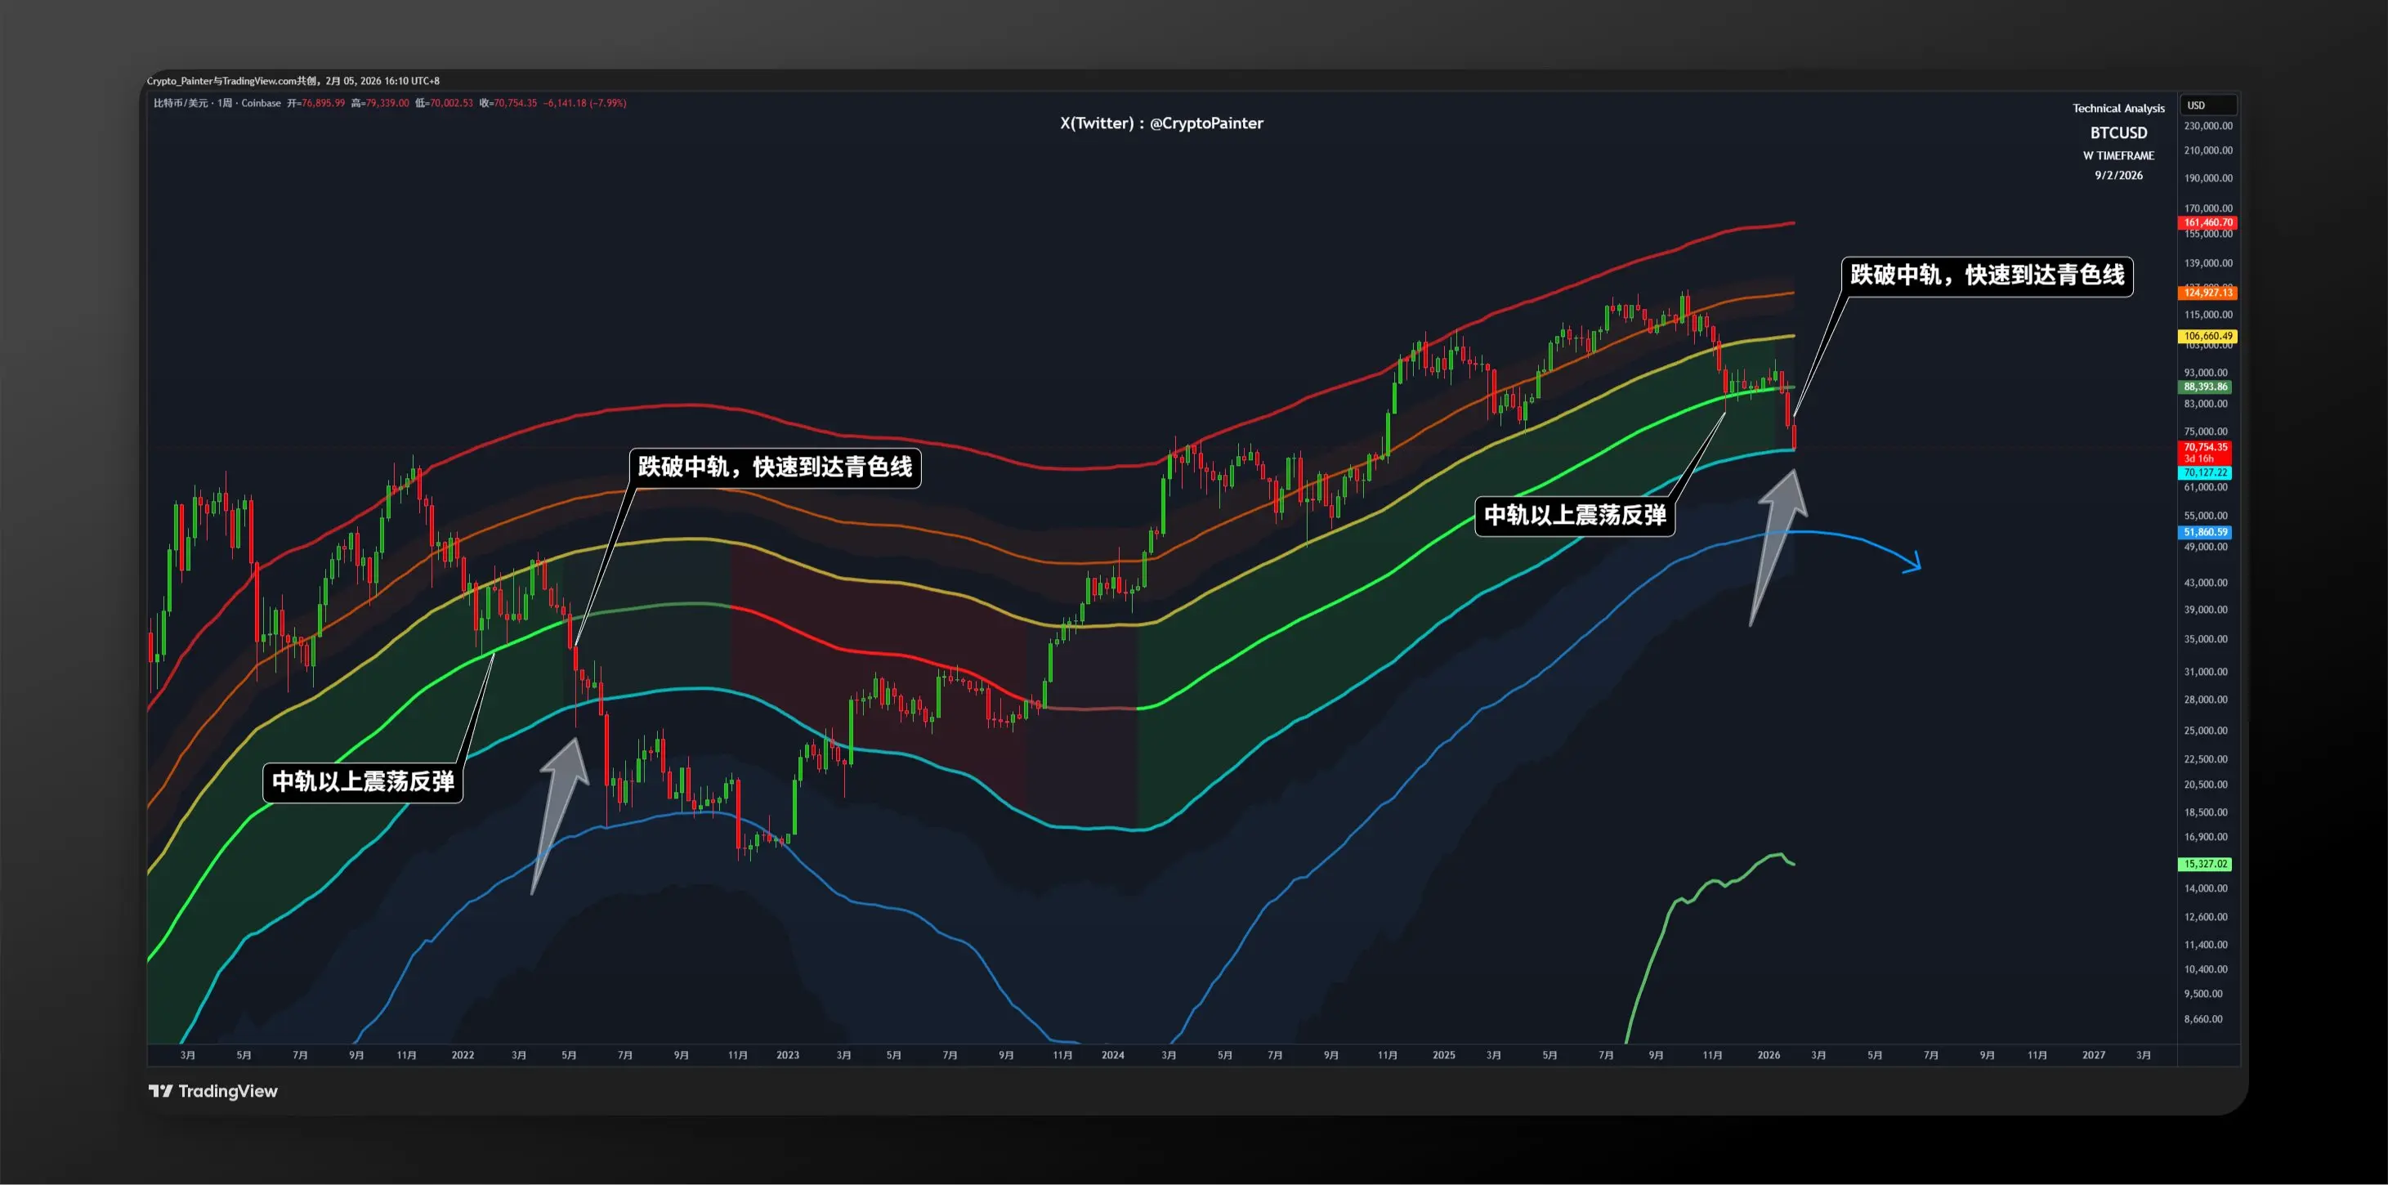
Task: Click the 2026 label on time axis
Action: pyautogui.click(x=1768, y=1055)
